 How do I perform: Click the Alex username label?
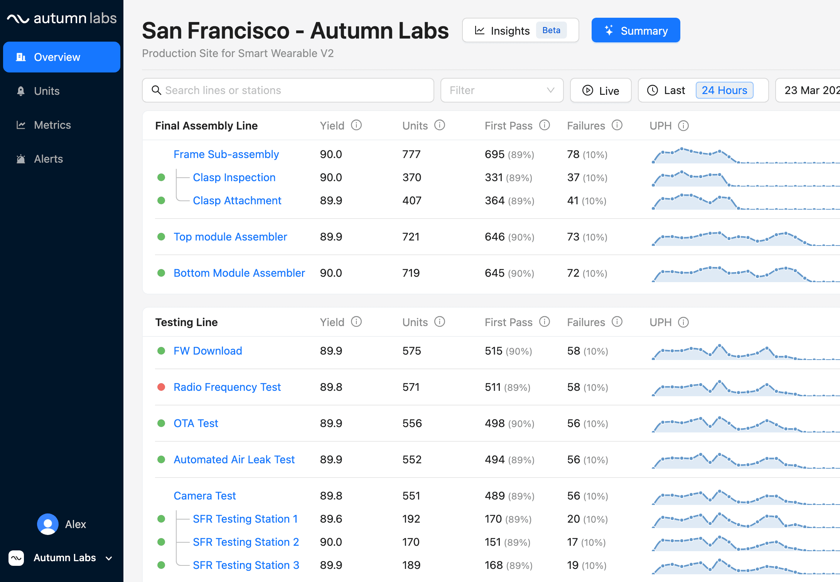point(76,524)
